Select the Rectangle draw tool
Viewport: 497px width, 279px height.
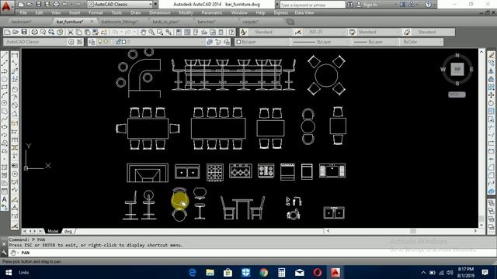click(x=5, y=87)
